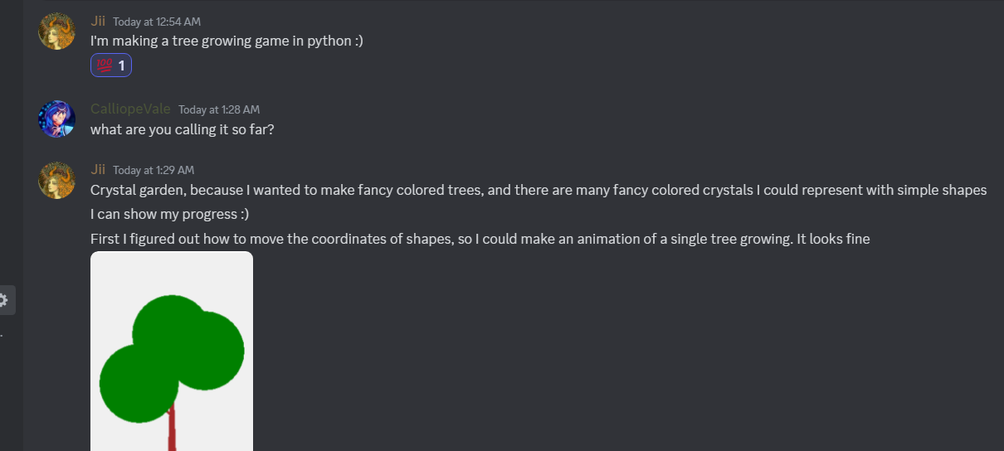
Task: Select the "tree growing game in python" message
Action: pos(227,41)
